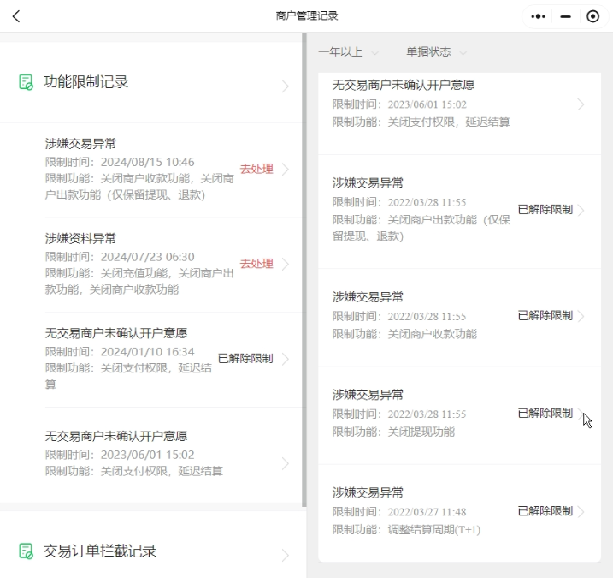
Task: Click 限制功能：调整结算周期(T+1) text
Action: pyautogui.click(x=406, y=530)
